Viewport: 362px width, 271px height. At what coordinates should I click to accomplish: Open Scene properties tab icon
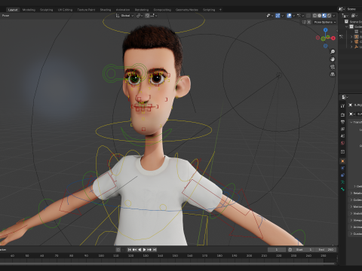342,135
